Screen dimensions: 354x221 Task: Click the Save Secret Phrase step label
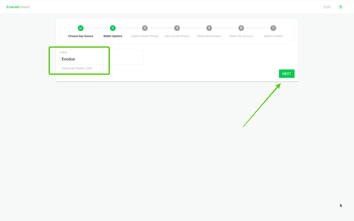tap(177, 36)
